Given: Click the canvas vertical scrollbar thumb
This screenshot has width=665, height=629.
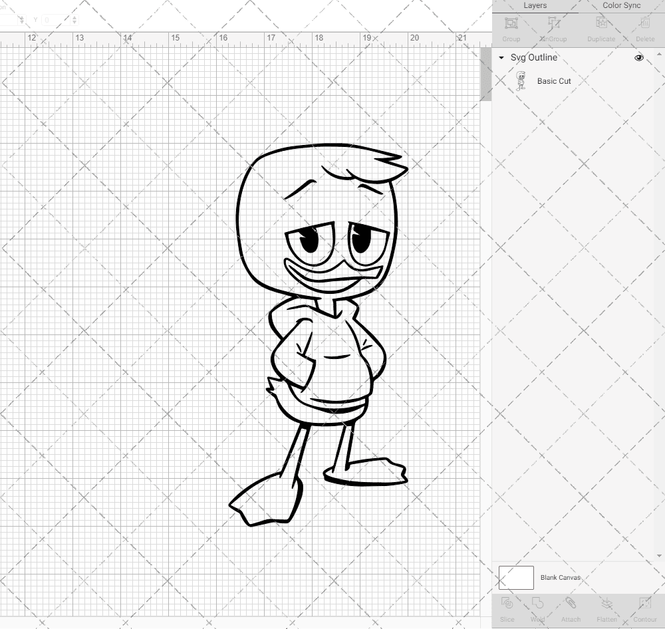Looking at the screenshot, I should point(485,74).
